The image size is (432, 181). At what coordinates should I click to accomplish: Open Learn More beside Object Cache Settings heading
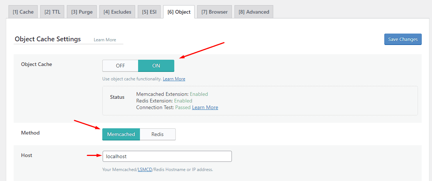(105, 39)
